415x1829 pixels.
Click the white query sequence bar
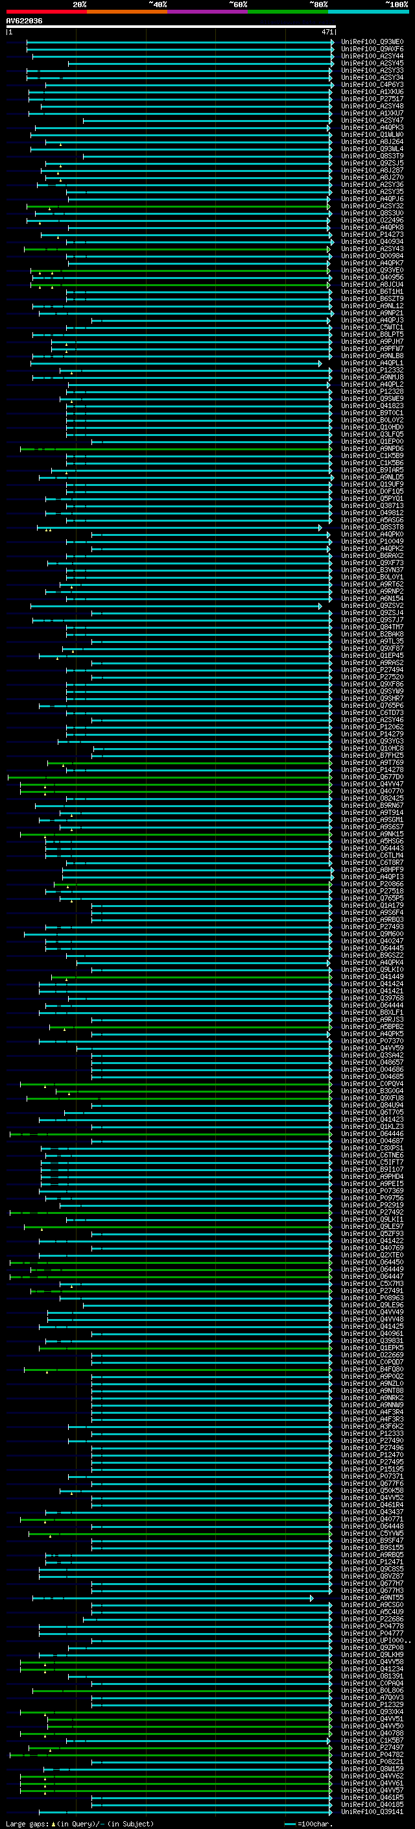click(x=171, y=27)
